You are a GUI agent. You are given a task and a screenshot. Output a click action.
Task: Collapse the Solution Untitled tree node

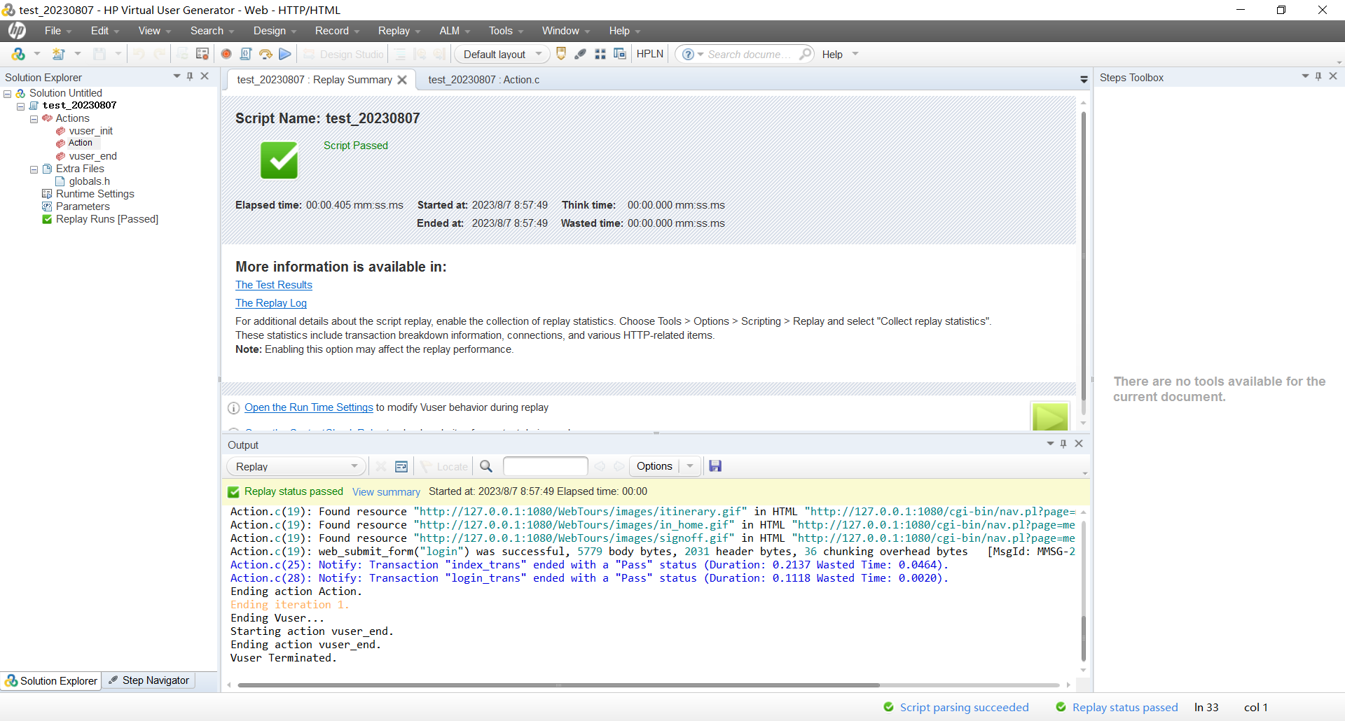[x=8, y=93]
